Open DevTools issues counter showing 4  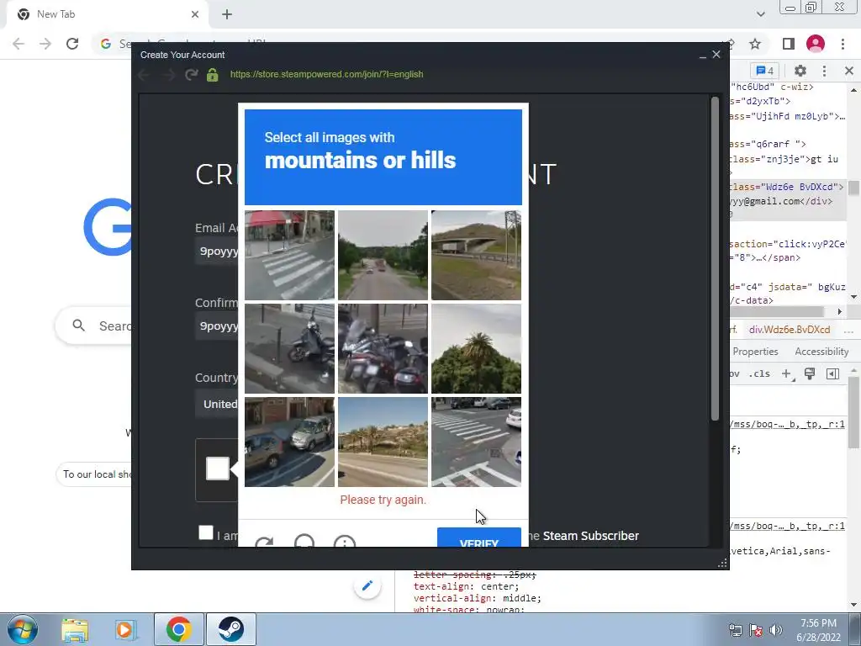pos(765,71)
